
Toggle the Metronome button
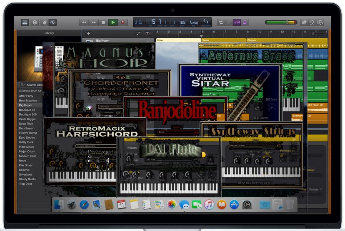(245, 22)
